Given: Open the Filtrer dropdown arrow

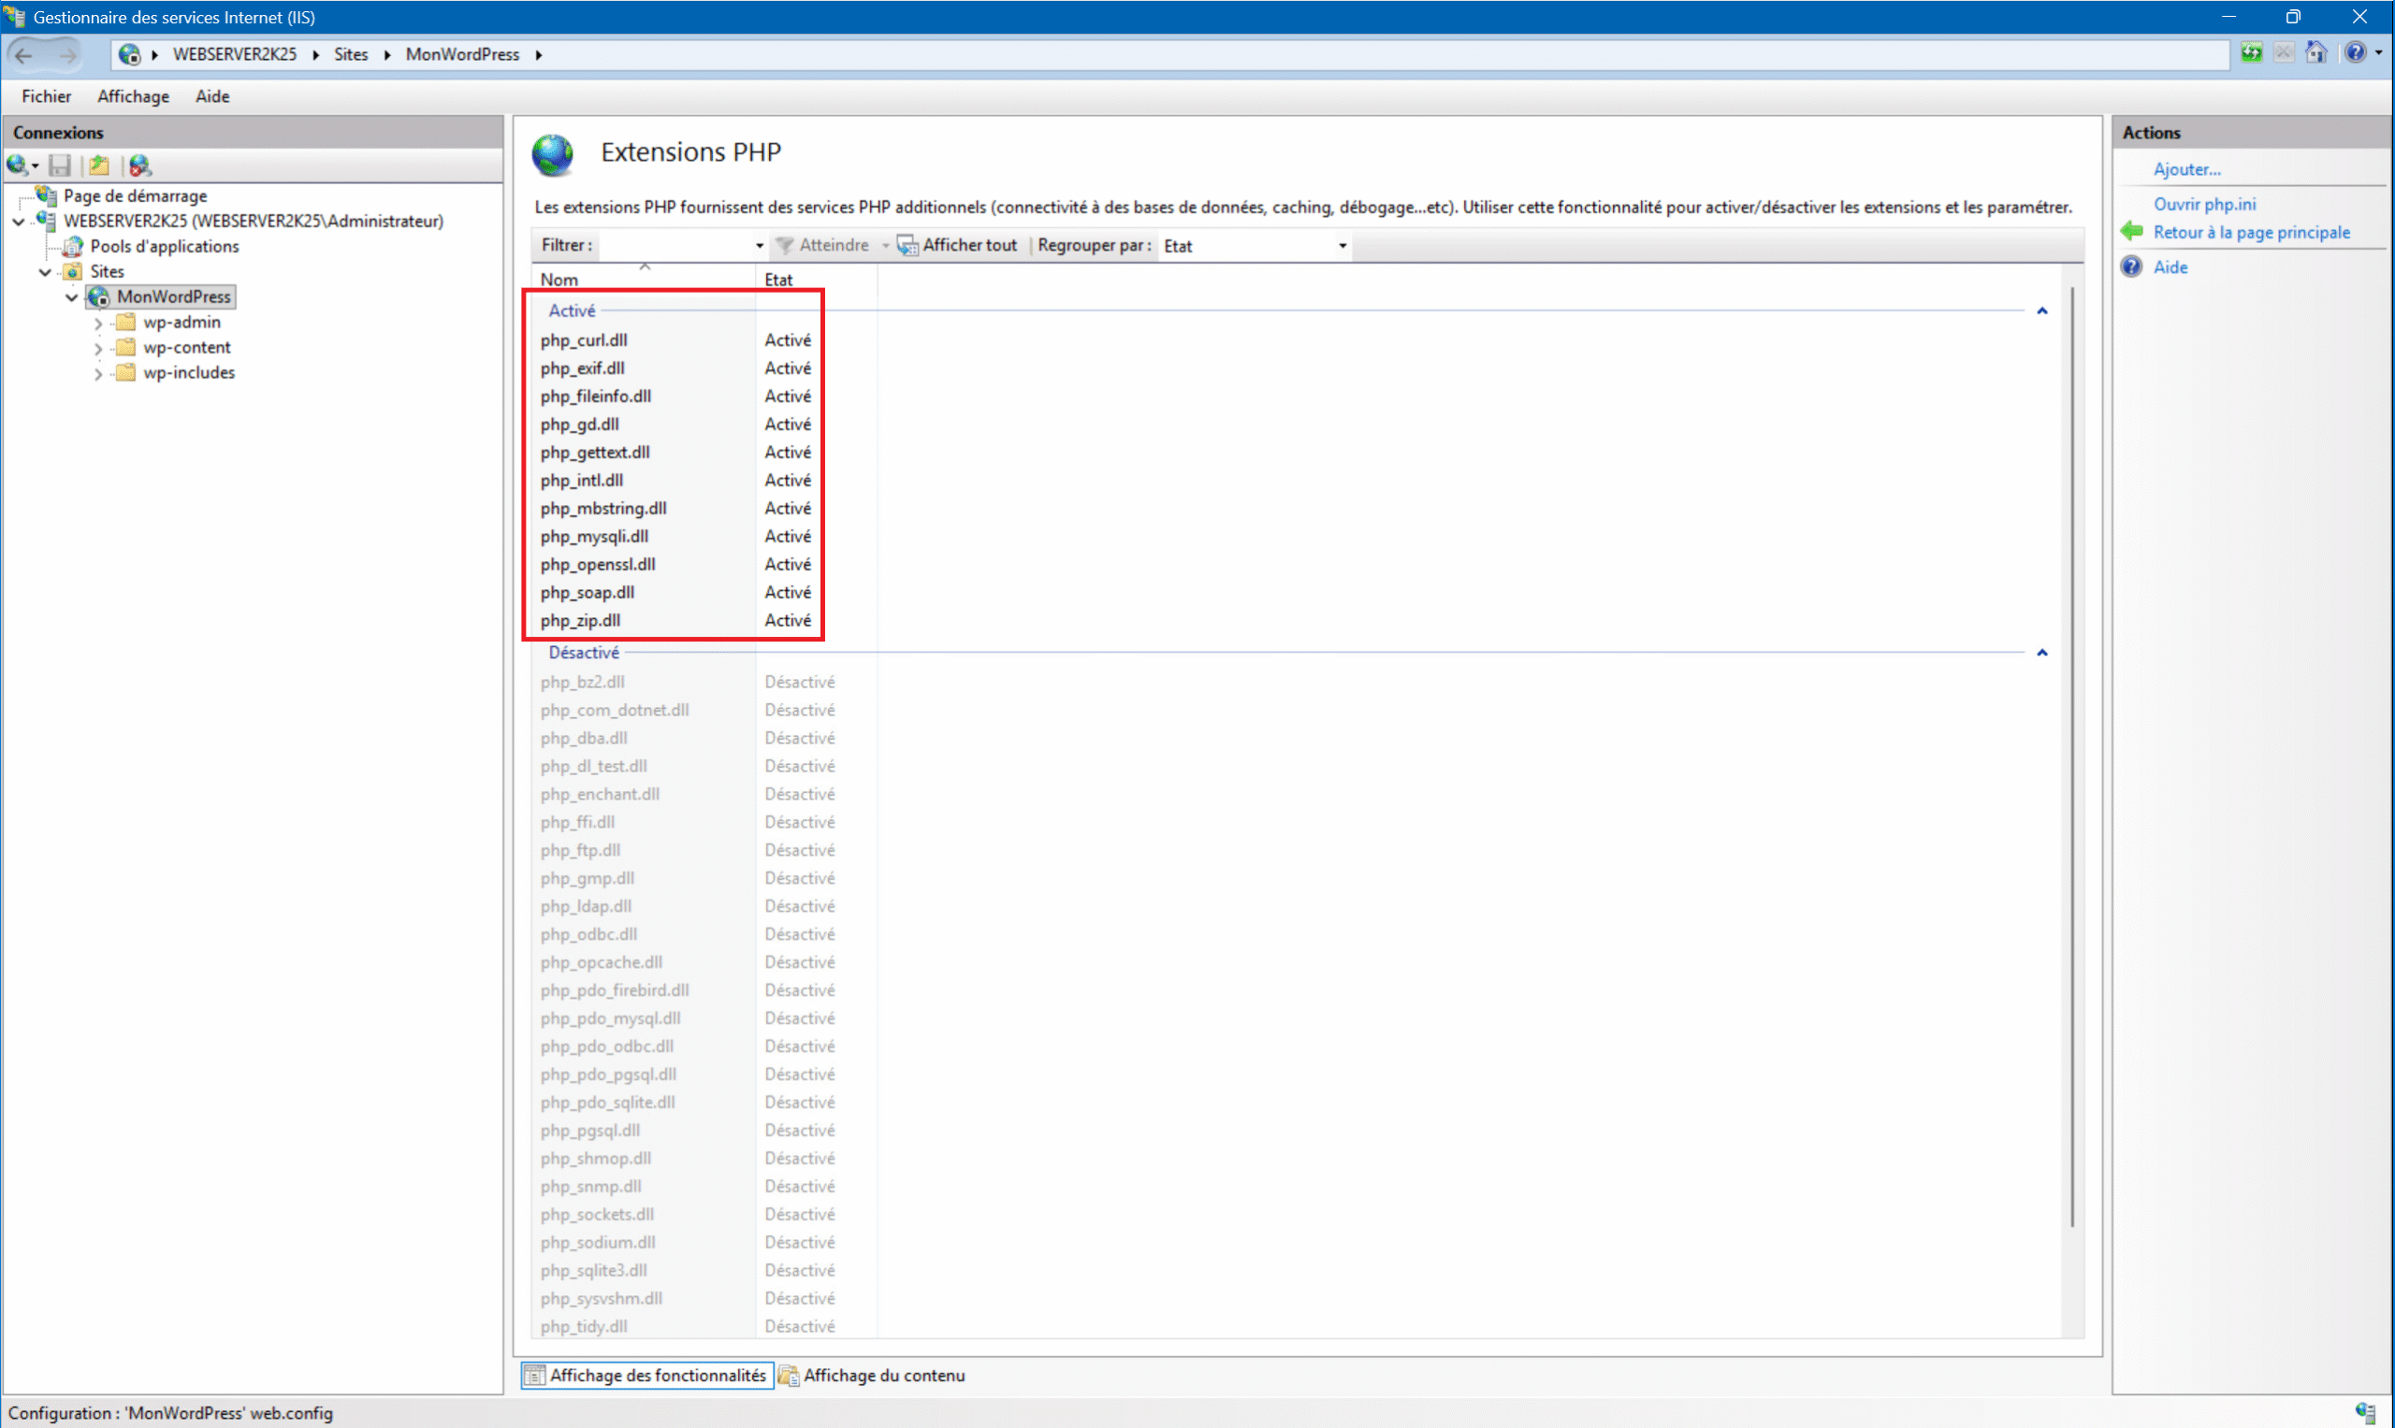Looking at the screenshot, I should click(x=760, y=246).
